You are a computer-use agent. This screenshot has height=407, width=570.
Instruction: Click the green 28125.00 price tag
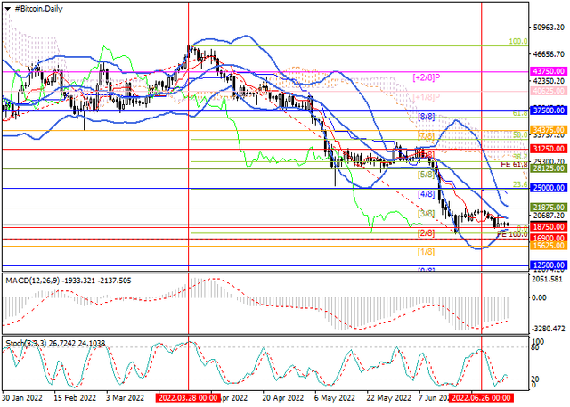tap(545, 168)
